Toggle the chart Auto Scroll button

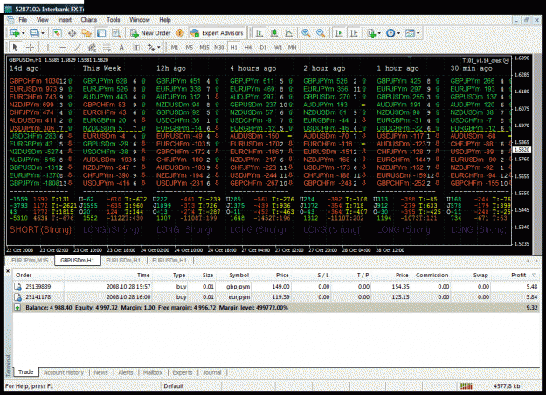[x=338, y=33]
